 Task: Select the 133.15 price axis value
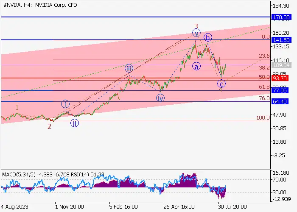coord(281,47)
